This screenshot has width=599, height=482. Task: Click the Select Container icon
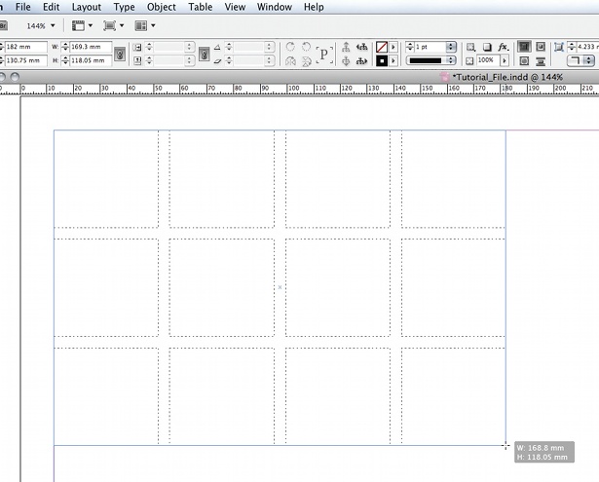(346, 47)
